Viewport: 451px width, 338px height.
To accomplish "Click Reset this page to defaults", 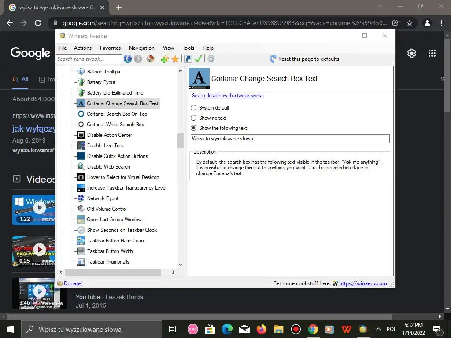I will click(x=305, y=59).
